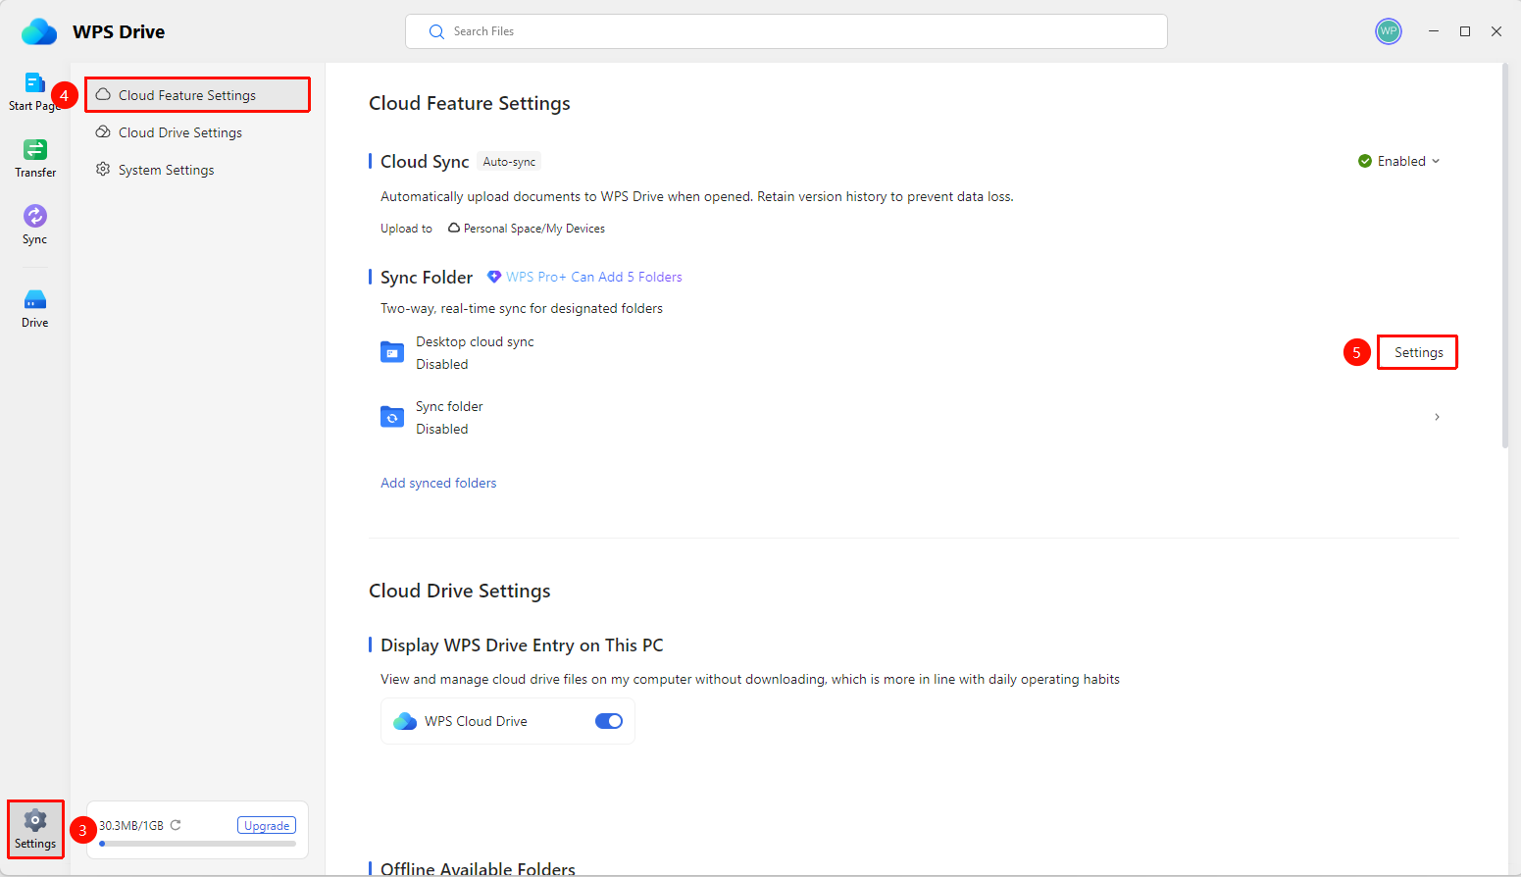1521x877 pixels.
Task: Click the user avatar icon
Action: (1389, 31)
